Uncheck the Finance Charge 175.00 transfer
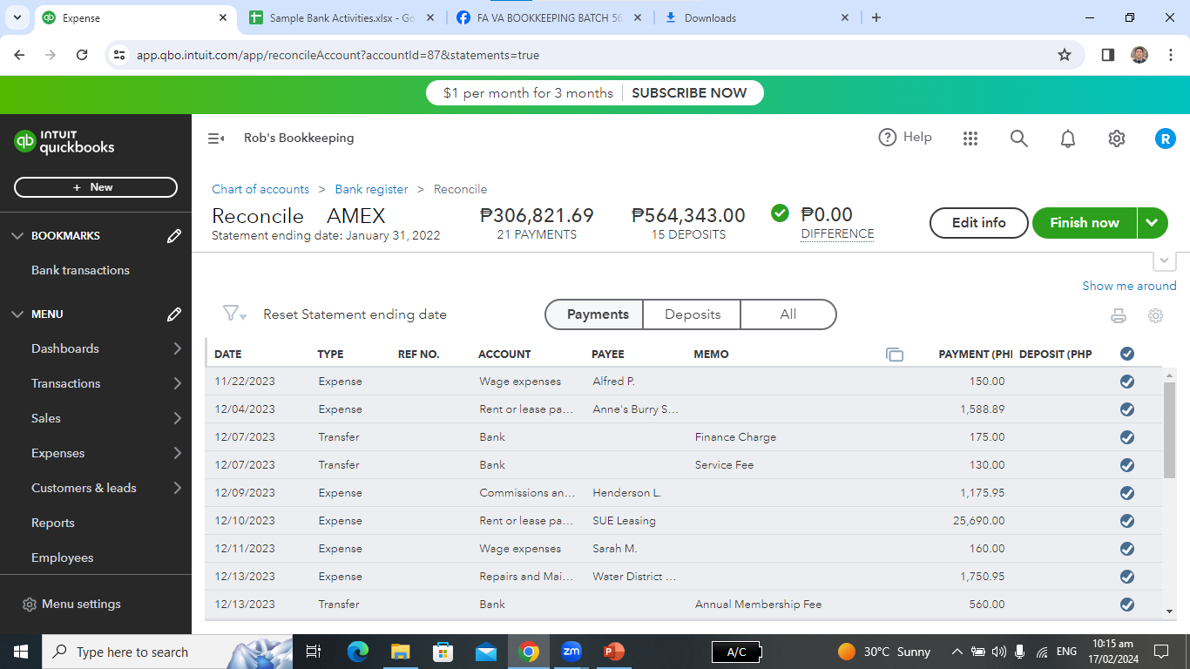The image size is (1190, 669). pos(1127,437)
